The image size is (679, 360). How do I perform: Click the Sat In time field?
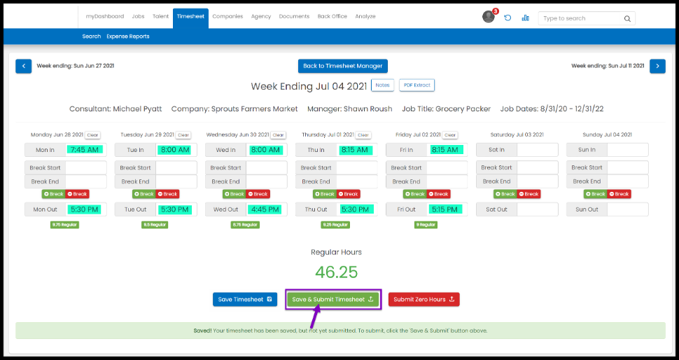[538, 150]
